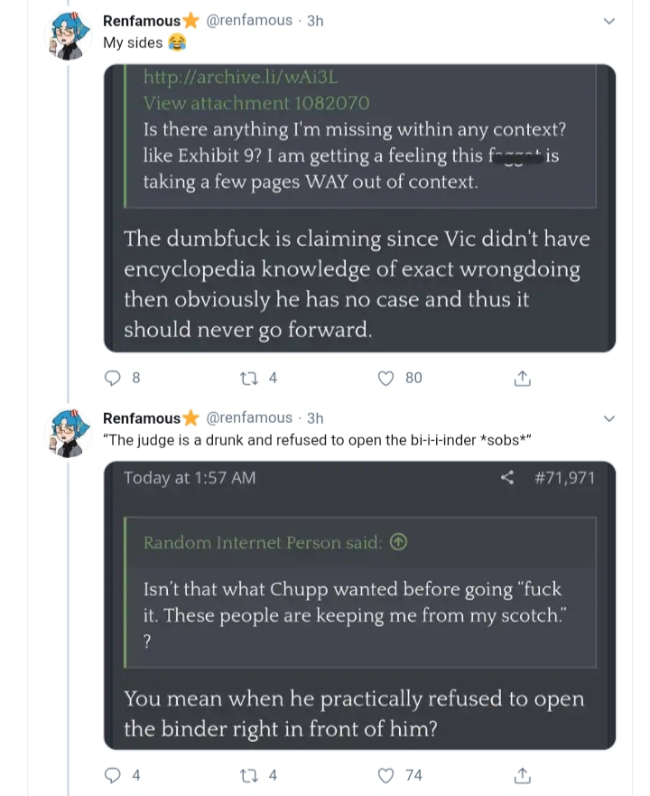
Task: Open Renfamous avatar on first tweet
Action: 69,35
